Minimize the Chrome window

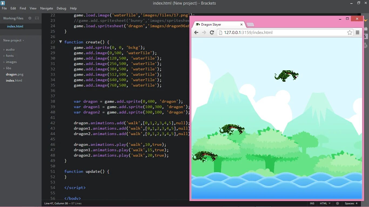tap(340, 19)
